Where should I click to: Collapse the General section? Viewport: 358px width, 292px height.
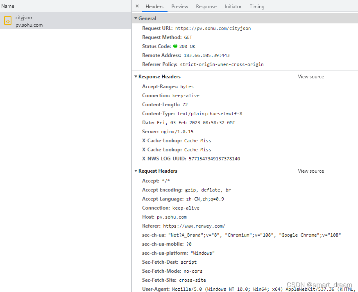tap(136, 18)
